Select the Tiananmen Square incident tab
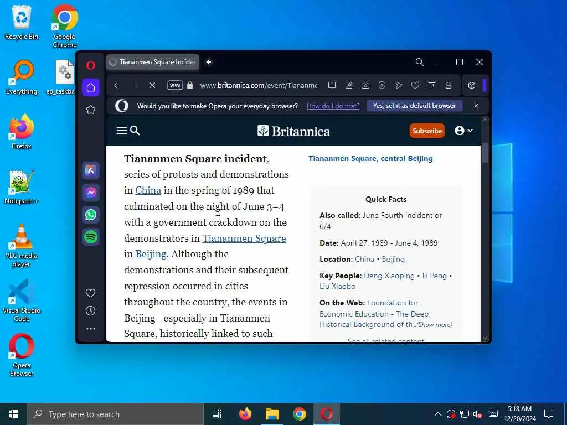Viewport: 567px width, 425px height. coord(153,62)
